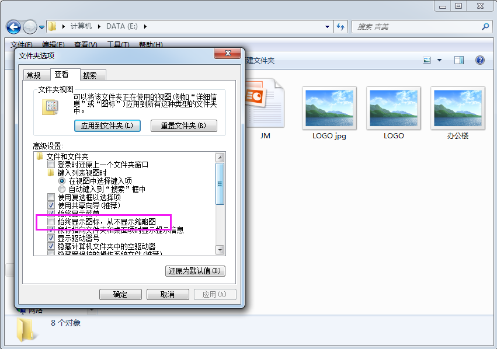Click DATA (E:) in the address path

122,26
